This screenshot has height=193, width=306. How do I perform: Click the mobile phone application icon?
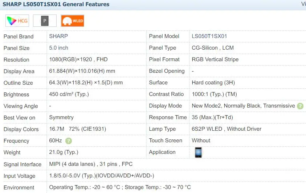coord(198,152)
